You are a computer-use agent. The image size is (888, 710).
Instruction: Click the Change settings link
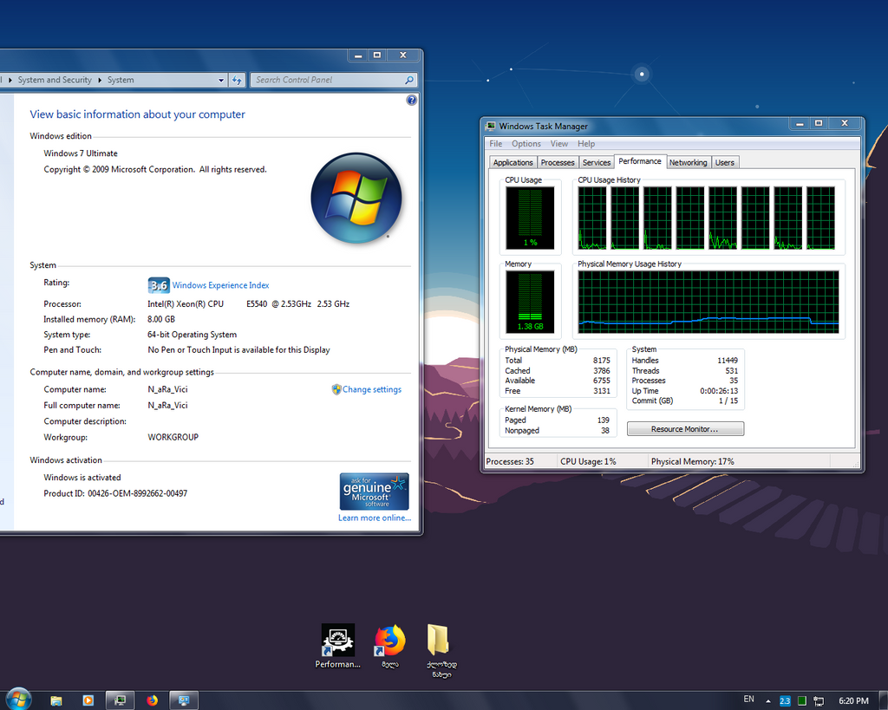pyautogui.click(x=371, y=389)
